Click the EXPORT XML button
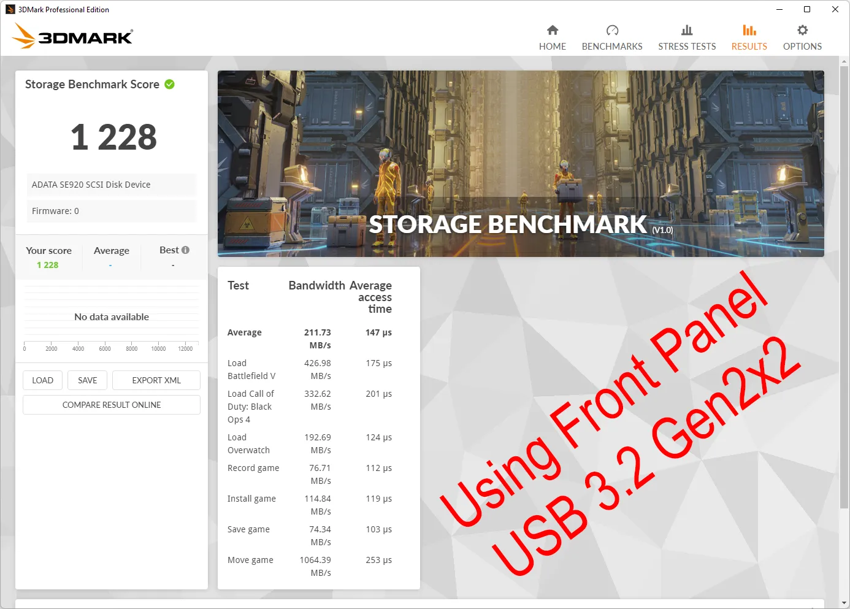The height and width of the screenshot is (609, 850). [x=156, y=380]
